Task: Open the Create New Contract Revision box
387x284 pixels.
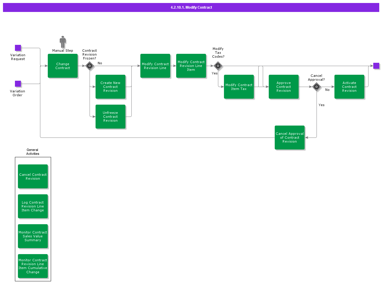Action: coord(110,87)
